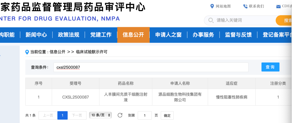Viewport: 292px width, 123px height.
Task: Open the 10 条/页 page size dropdown
Action: click(100, 115)
